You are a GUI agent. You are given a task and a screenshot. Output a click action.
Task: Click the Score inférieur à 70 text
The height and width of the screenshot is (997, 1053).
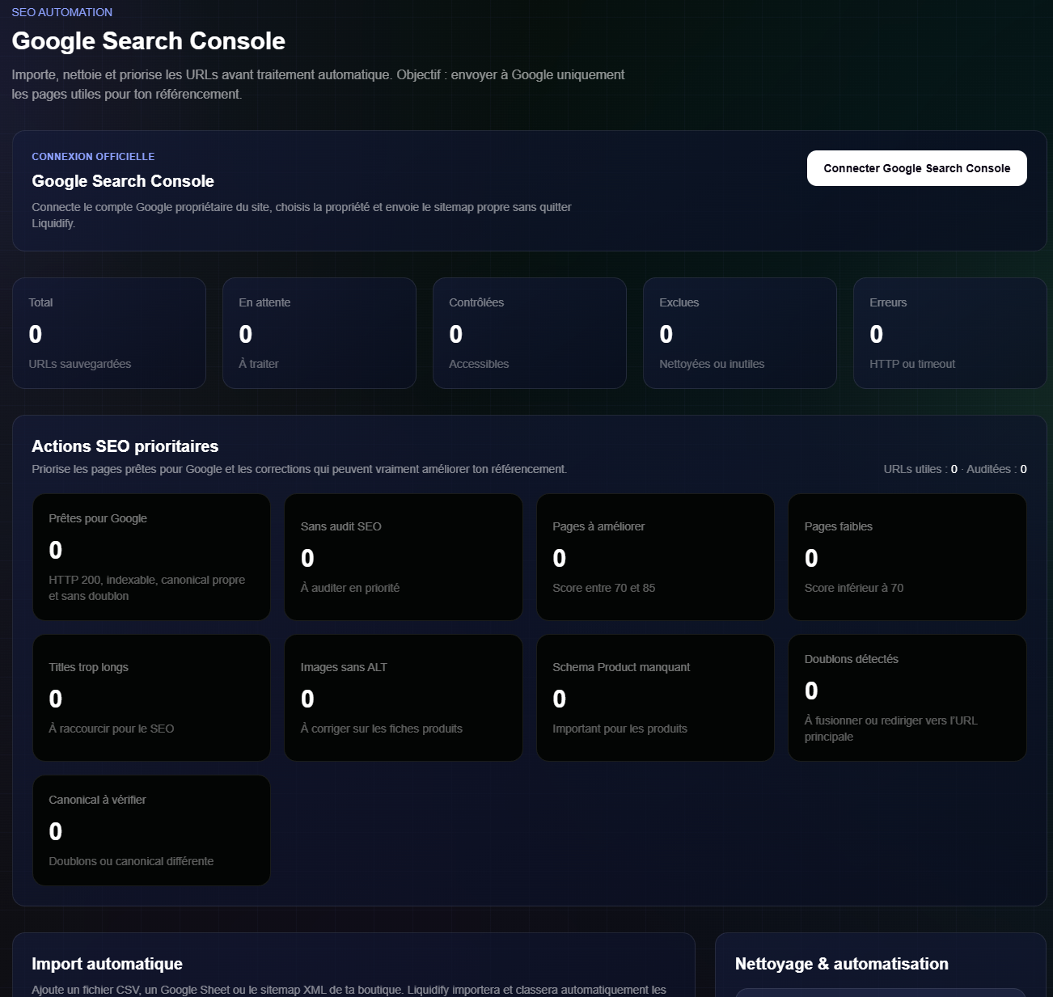coord(854,588)
